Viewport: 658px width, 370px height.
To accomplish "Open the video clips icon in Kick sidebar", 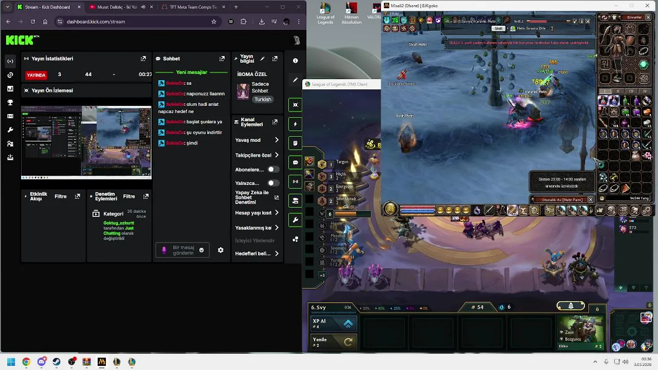I will click(10, 117).
